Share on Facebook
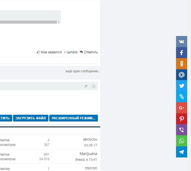Screen dimensions: 191x171 181,52
